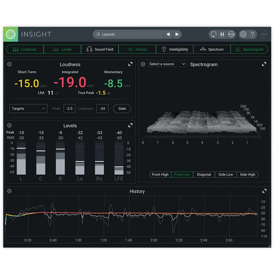Viewport: 275px width, 275px height.
Task: Expand the History panel to full view
Action: click(x=264, y=191)
